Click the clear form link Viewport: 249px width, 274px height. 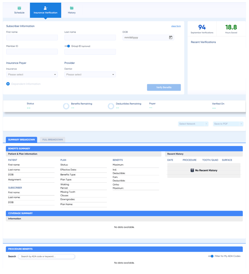point(176,26)
